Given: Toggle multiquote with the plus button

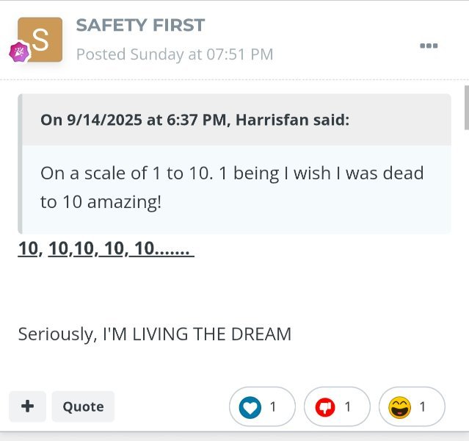Looking at the screenshot, I should [27, 406].
